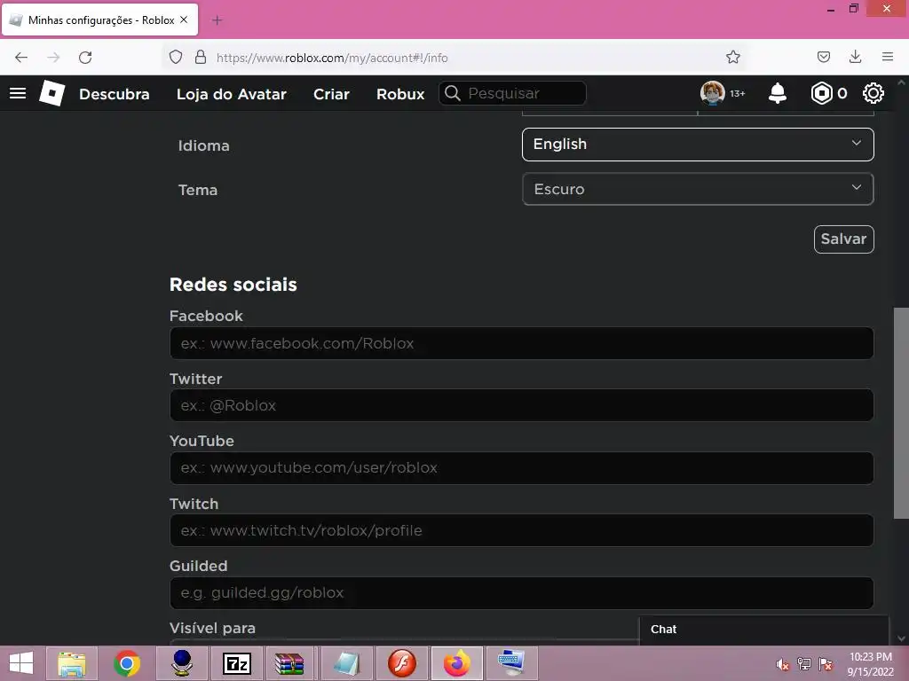Click the network tray icon
Screen dimensions: 909x681
pos(804,664)
